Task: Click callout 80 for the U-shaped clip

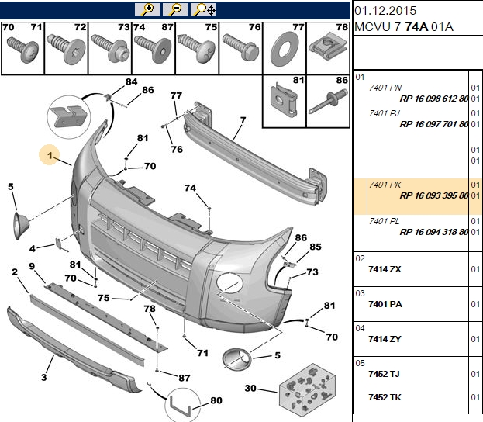Action: [216, 400]
